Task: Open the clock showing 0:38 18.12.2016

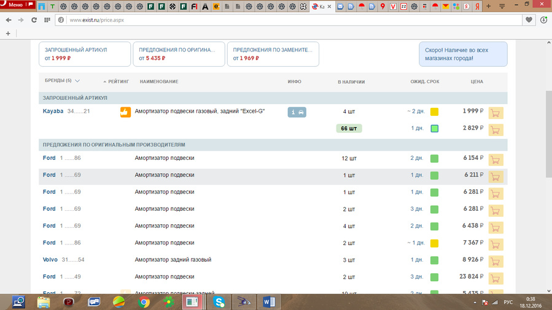Action: coord(531,302)
